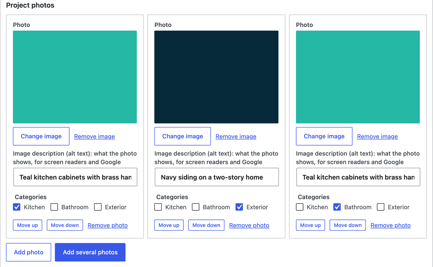This screenshot has height=267, width=433.
Task: Toggle Exterior checkbox on first photo card
Action: [x=98, y=207]
